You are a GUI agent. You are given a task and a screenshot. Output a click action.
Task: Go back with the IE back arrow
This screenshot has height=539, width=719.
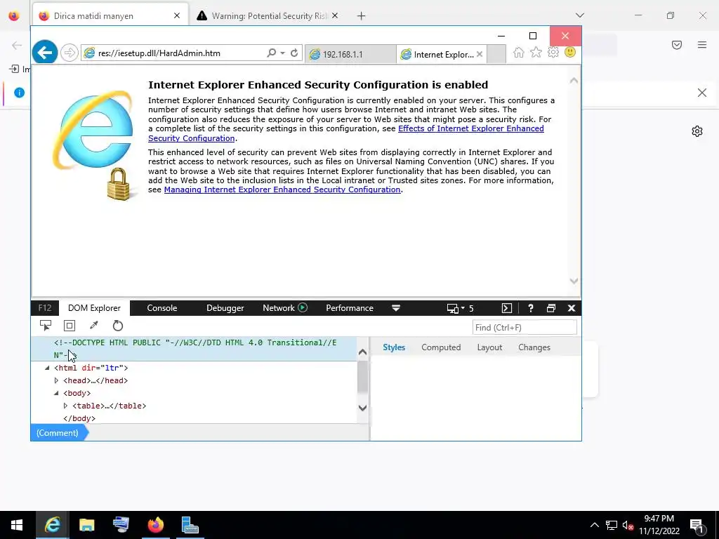click(x=45, y=53)
